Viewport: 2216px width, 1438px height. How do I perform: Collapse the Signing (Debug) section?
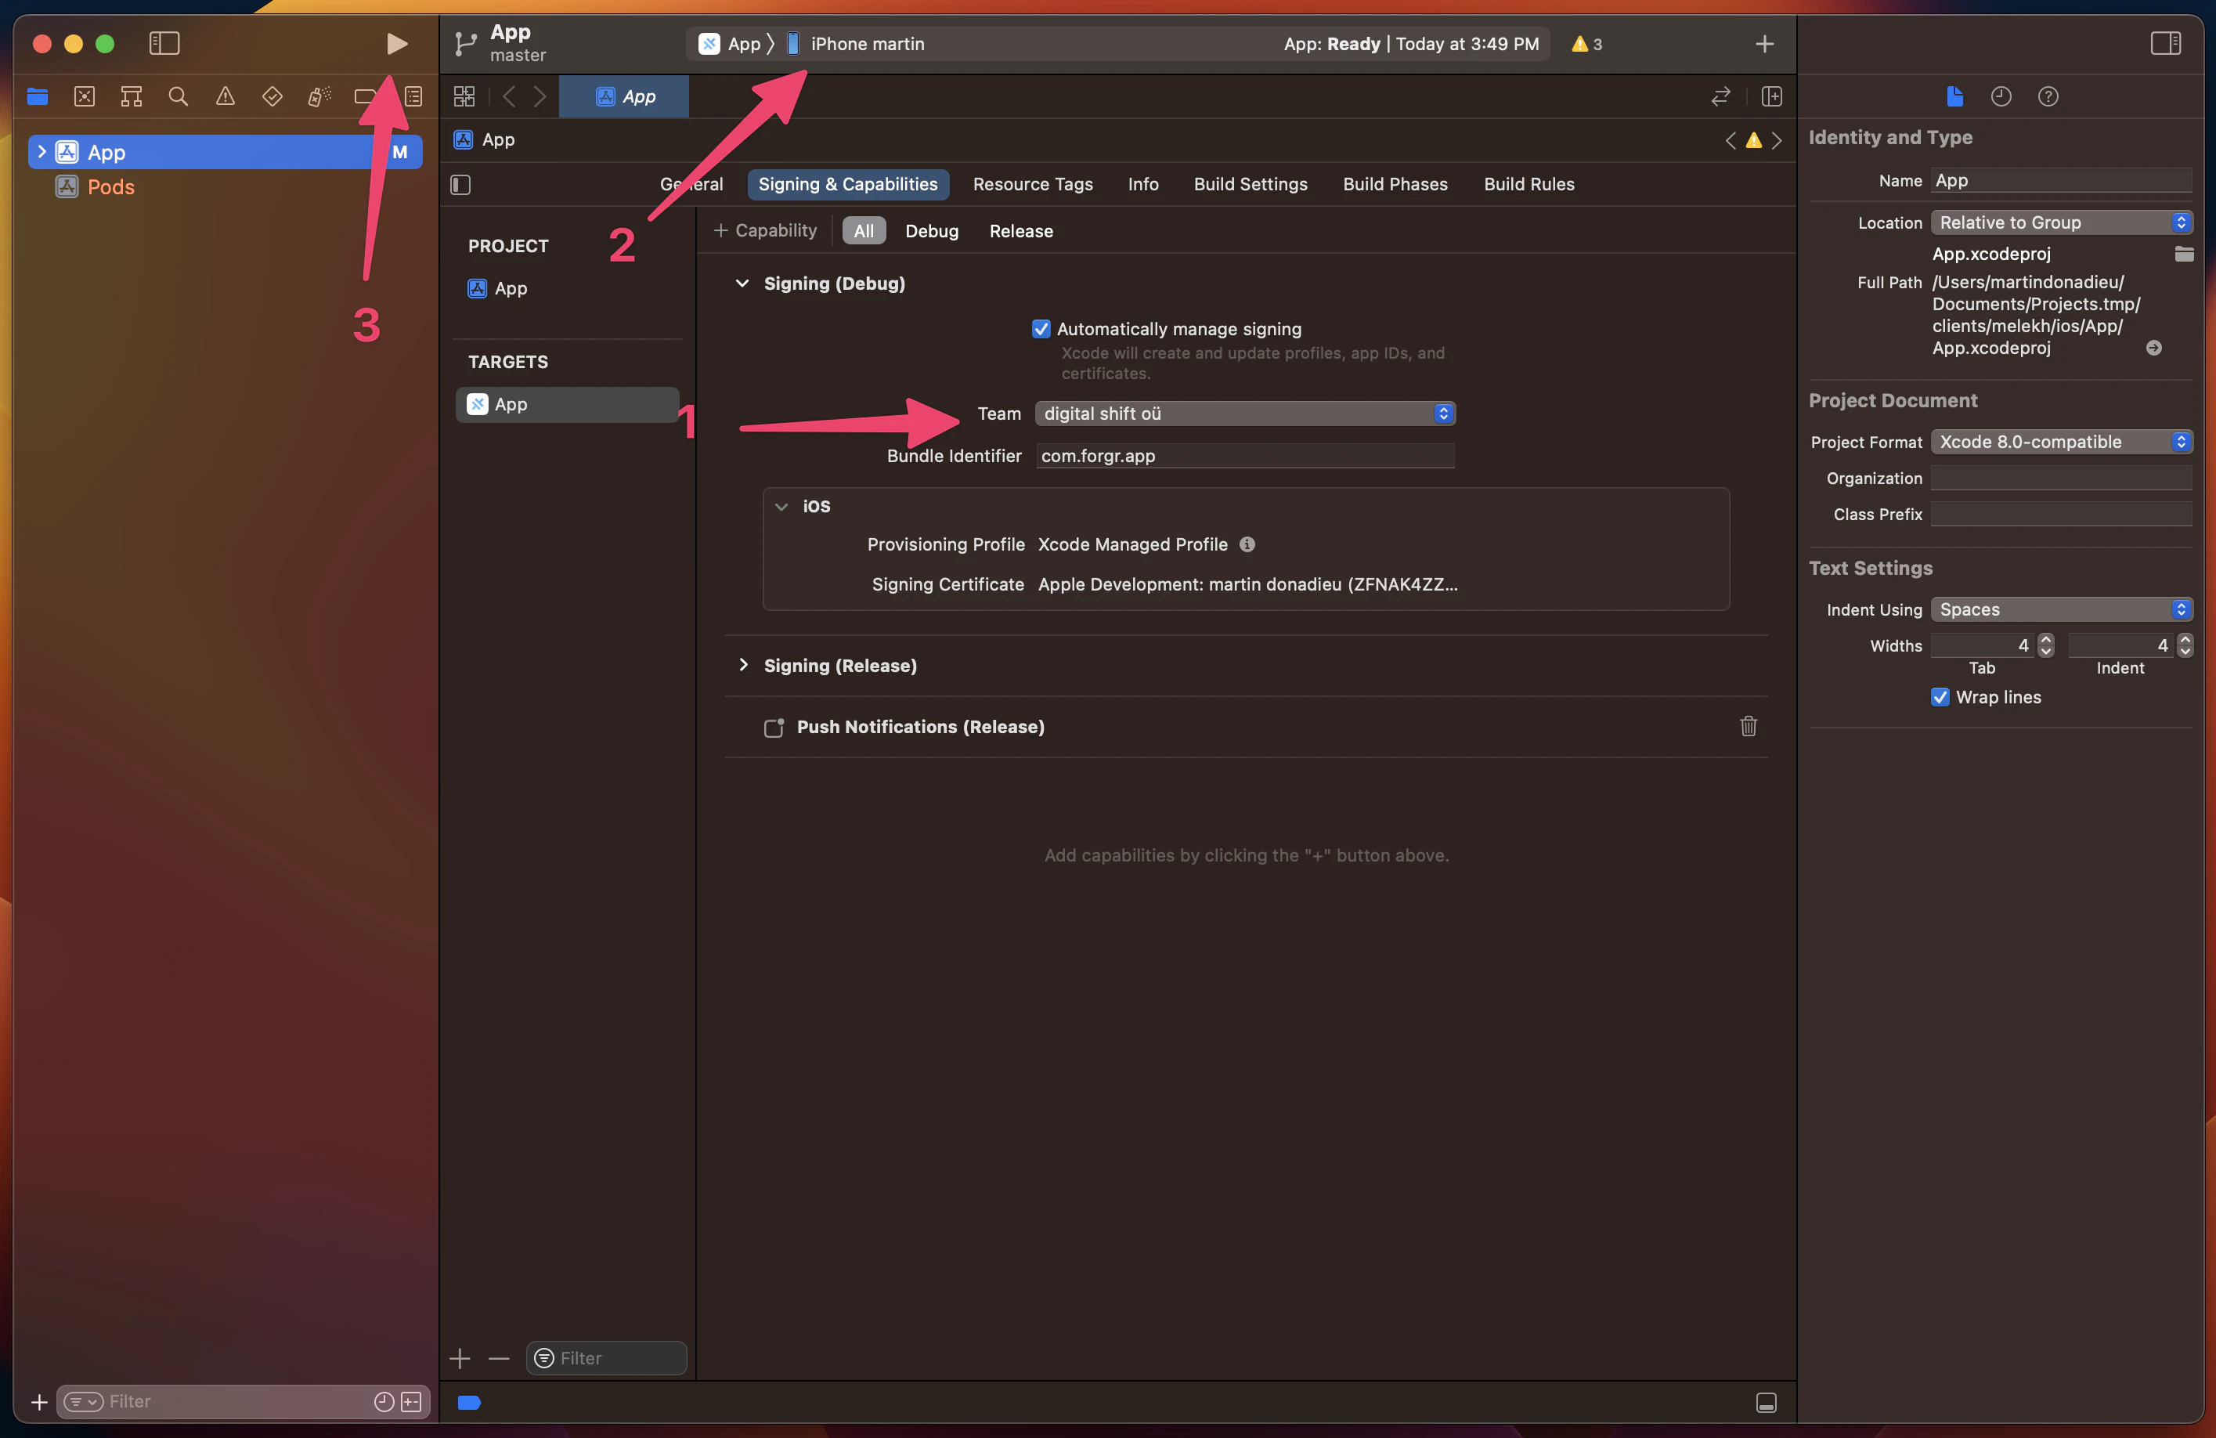(742, 284)
